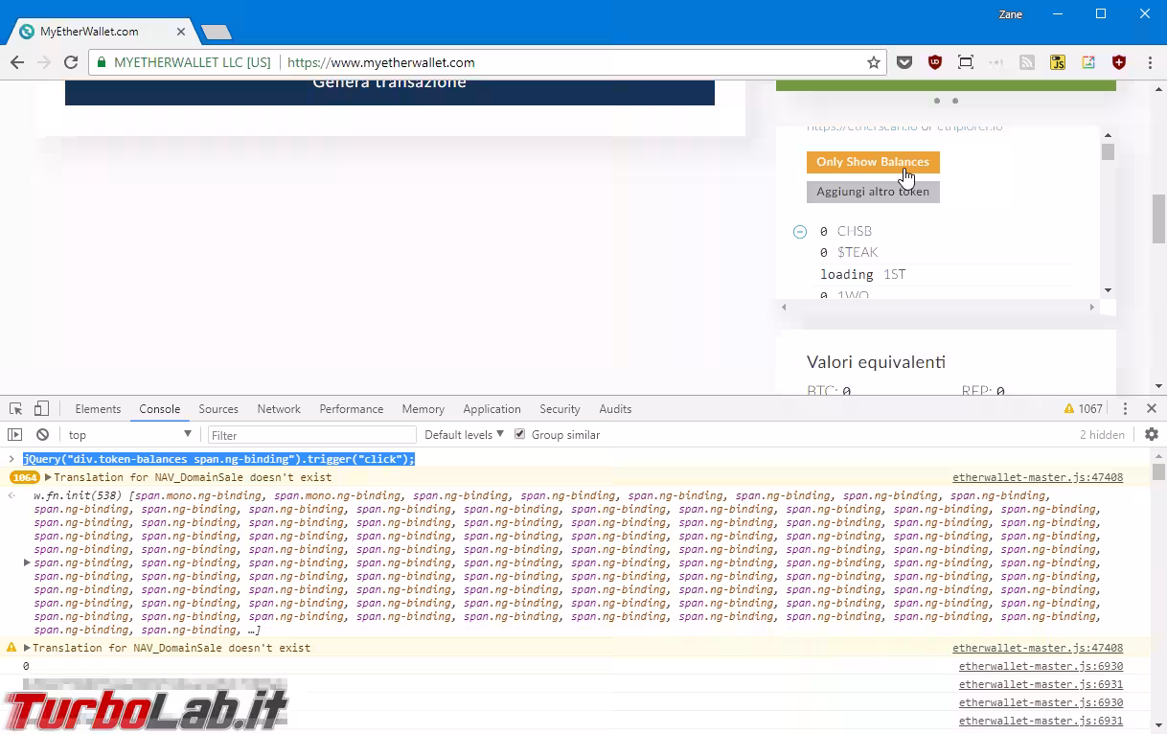
Task: Open etherwallet-master.js:47408 source link in grouped warning
Action: tap(1038, 477)
